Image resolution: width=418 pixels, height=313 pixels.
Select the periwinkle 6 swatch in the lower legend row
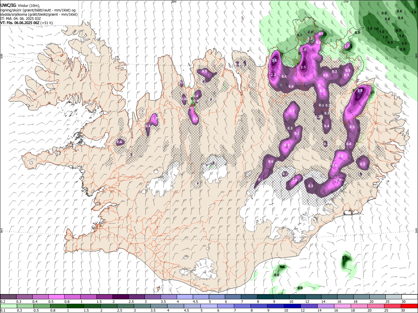pyautogui.click(x=226, y=306)
